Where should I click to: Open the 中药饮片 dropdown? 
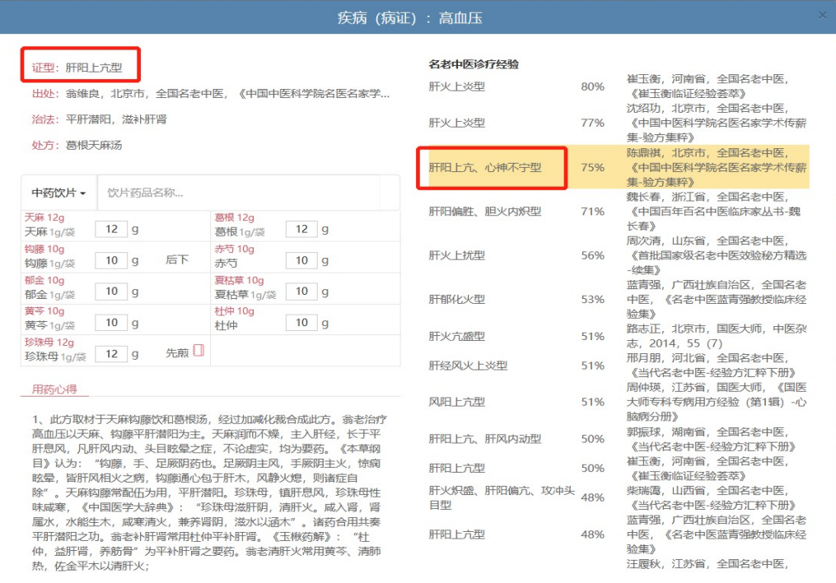pos(58,193)
